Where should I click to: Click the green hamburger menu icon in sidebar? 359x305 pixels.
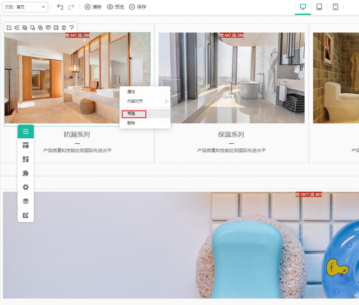click(x=26, y=131)
